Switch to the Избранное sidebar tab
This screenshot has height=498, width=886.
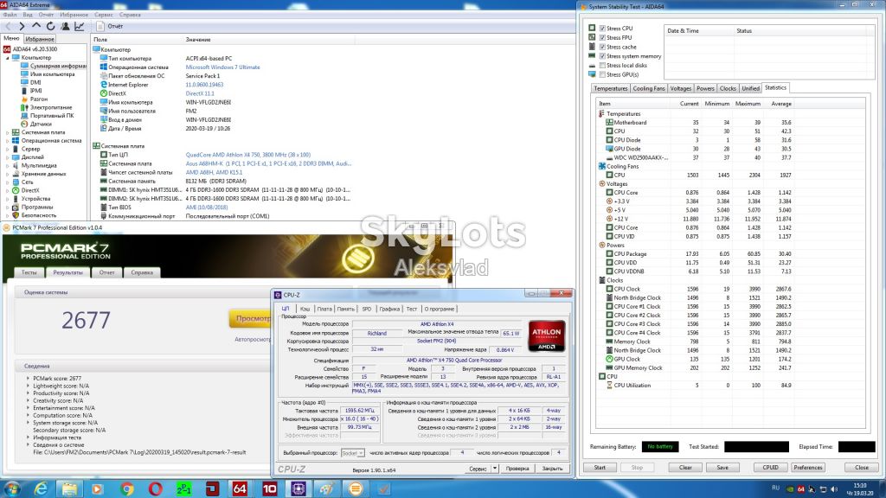point(40,39)
